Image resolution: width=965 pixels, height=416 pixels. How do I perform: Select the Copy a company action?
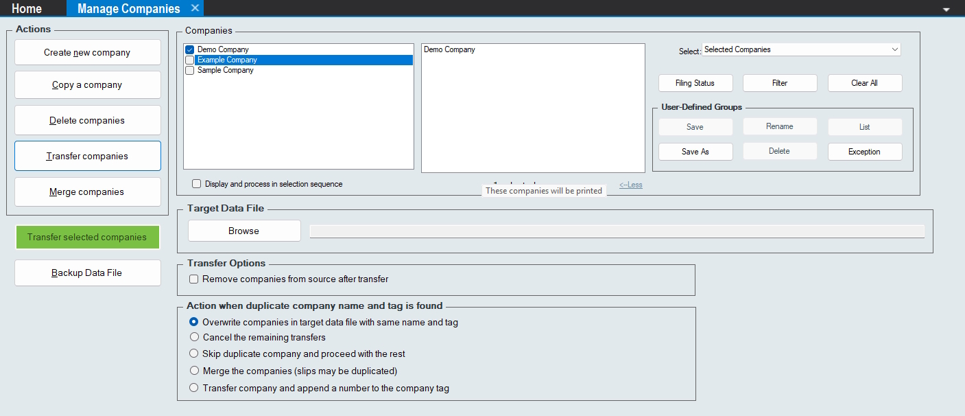87,85
